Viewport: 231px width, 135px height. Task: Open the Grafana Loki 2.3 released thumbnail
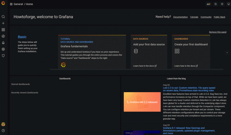pyautogui.click(x=142, y=102)
